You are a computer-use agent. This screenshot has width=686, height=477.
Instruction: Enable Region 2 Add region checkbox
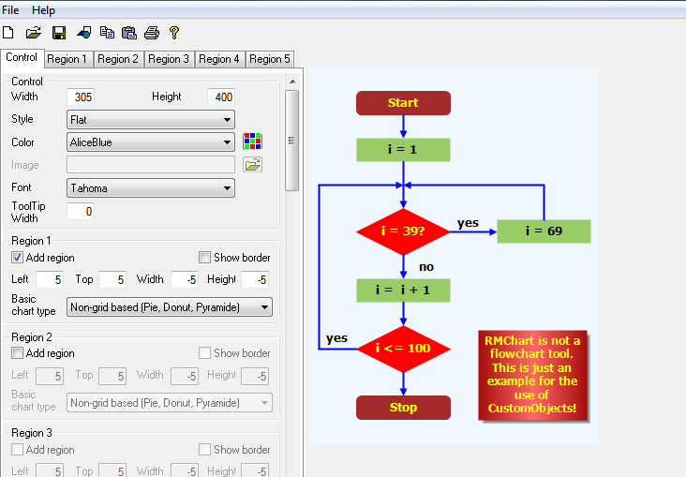point(17,352)
